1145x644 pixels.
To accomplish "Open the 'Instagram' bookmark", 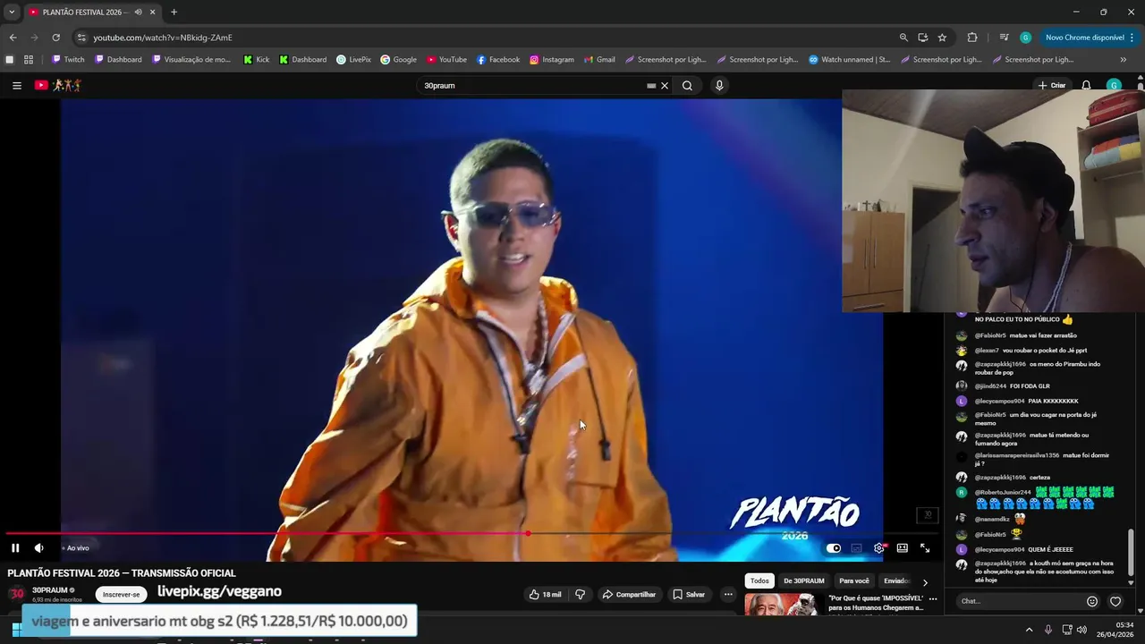I will tap(551, 60).
